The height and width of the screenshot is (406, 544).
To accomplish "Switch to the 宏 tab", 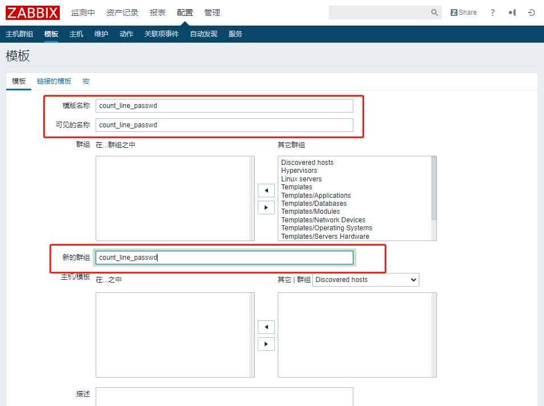I will tap(86, 81).
